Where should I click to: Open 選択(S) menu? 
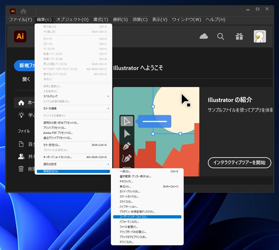click(x=120, y=20)
